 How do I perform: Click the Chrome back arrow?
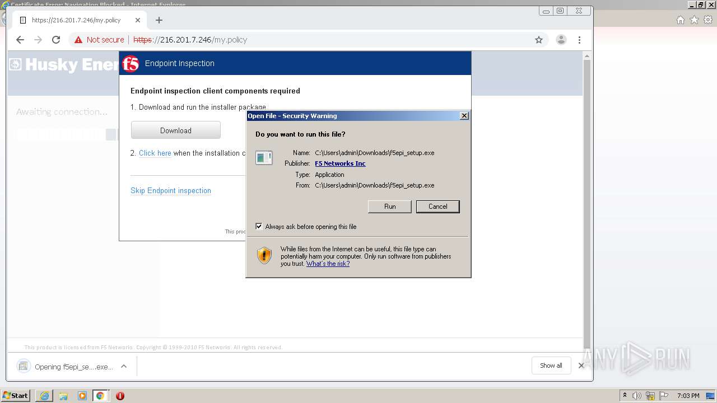(20, 40)
